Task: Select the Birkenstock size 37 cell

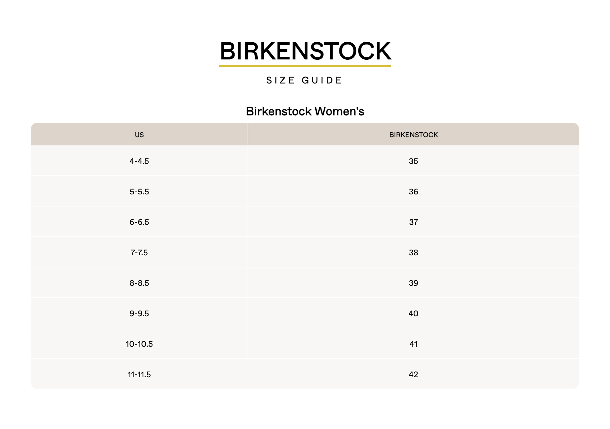Action: pos(414,222)
